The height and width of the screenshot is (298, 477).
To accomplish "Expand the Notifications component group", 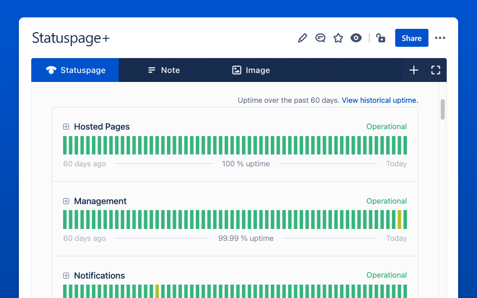I will [x=66, y=276].
